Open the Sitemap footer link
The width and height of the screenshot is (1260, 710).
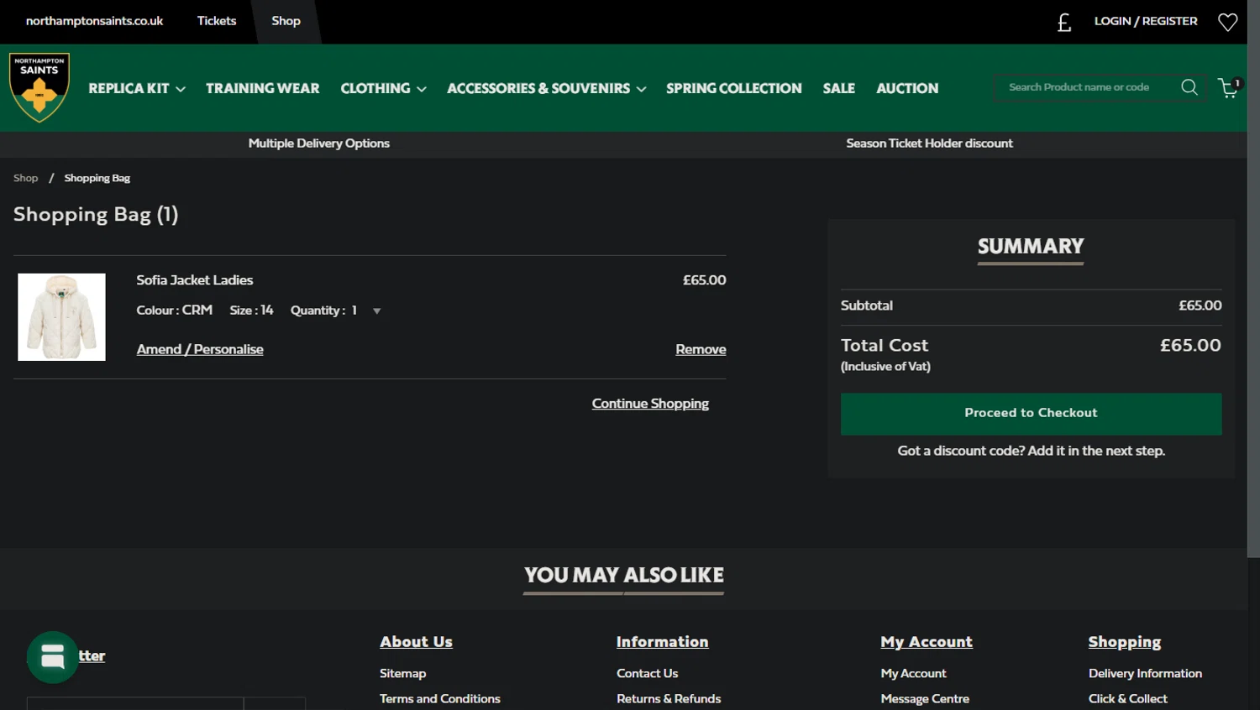(x=402, y=673)
